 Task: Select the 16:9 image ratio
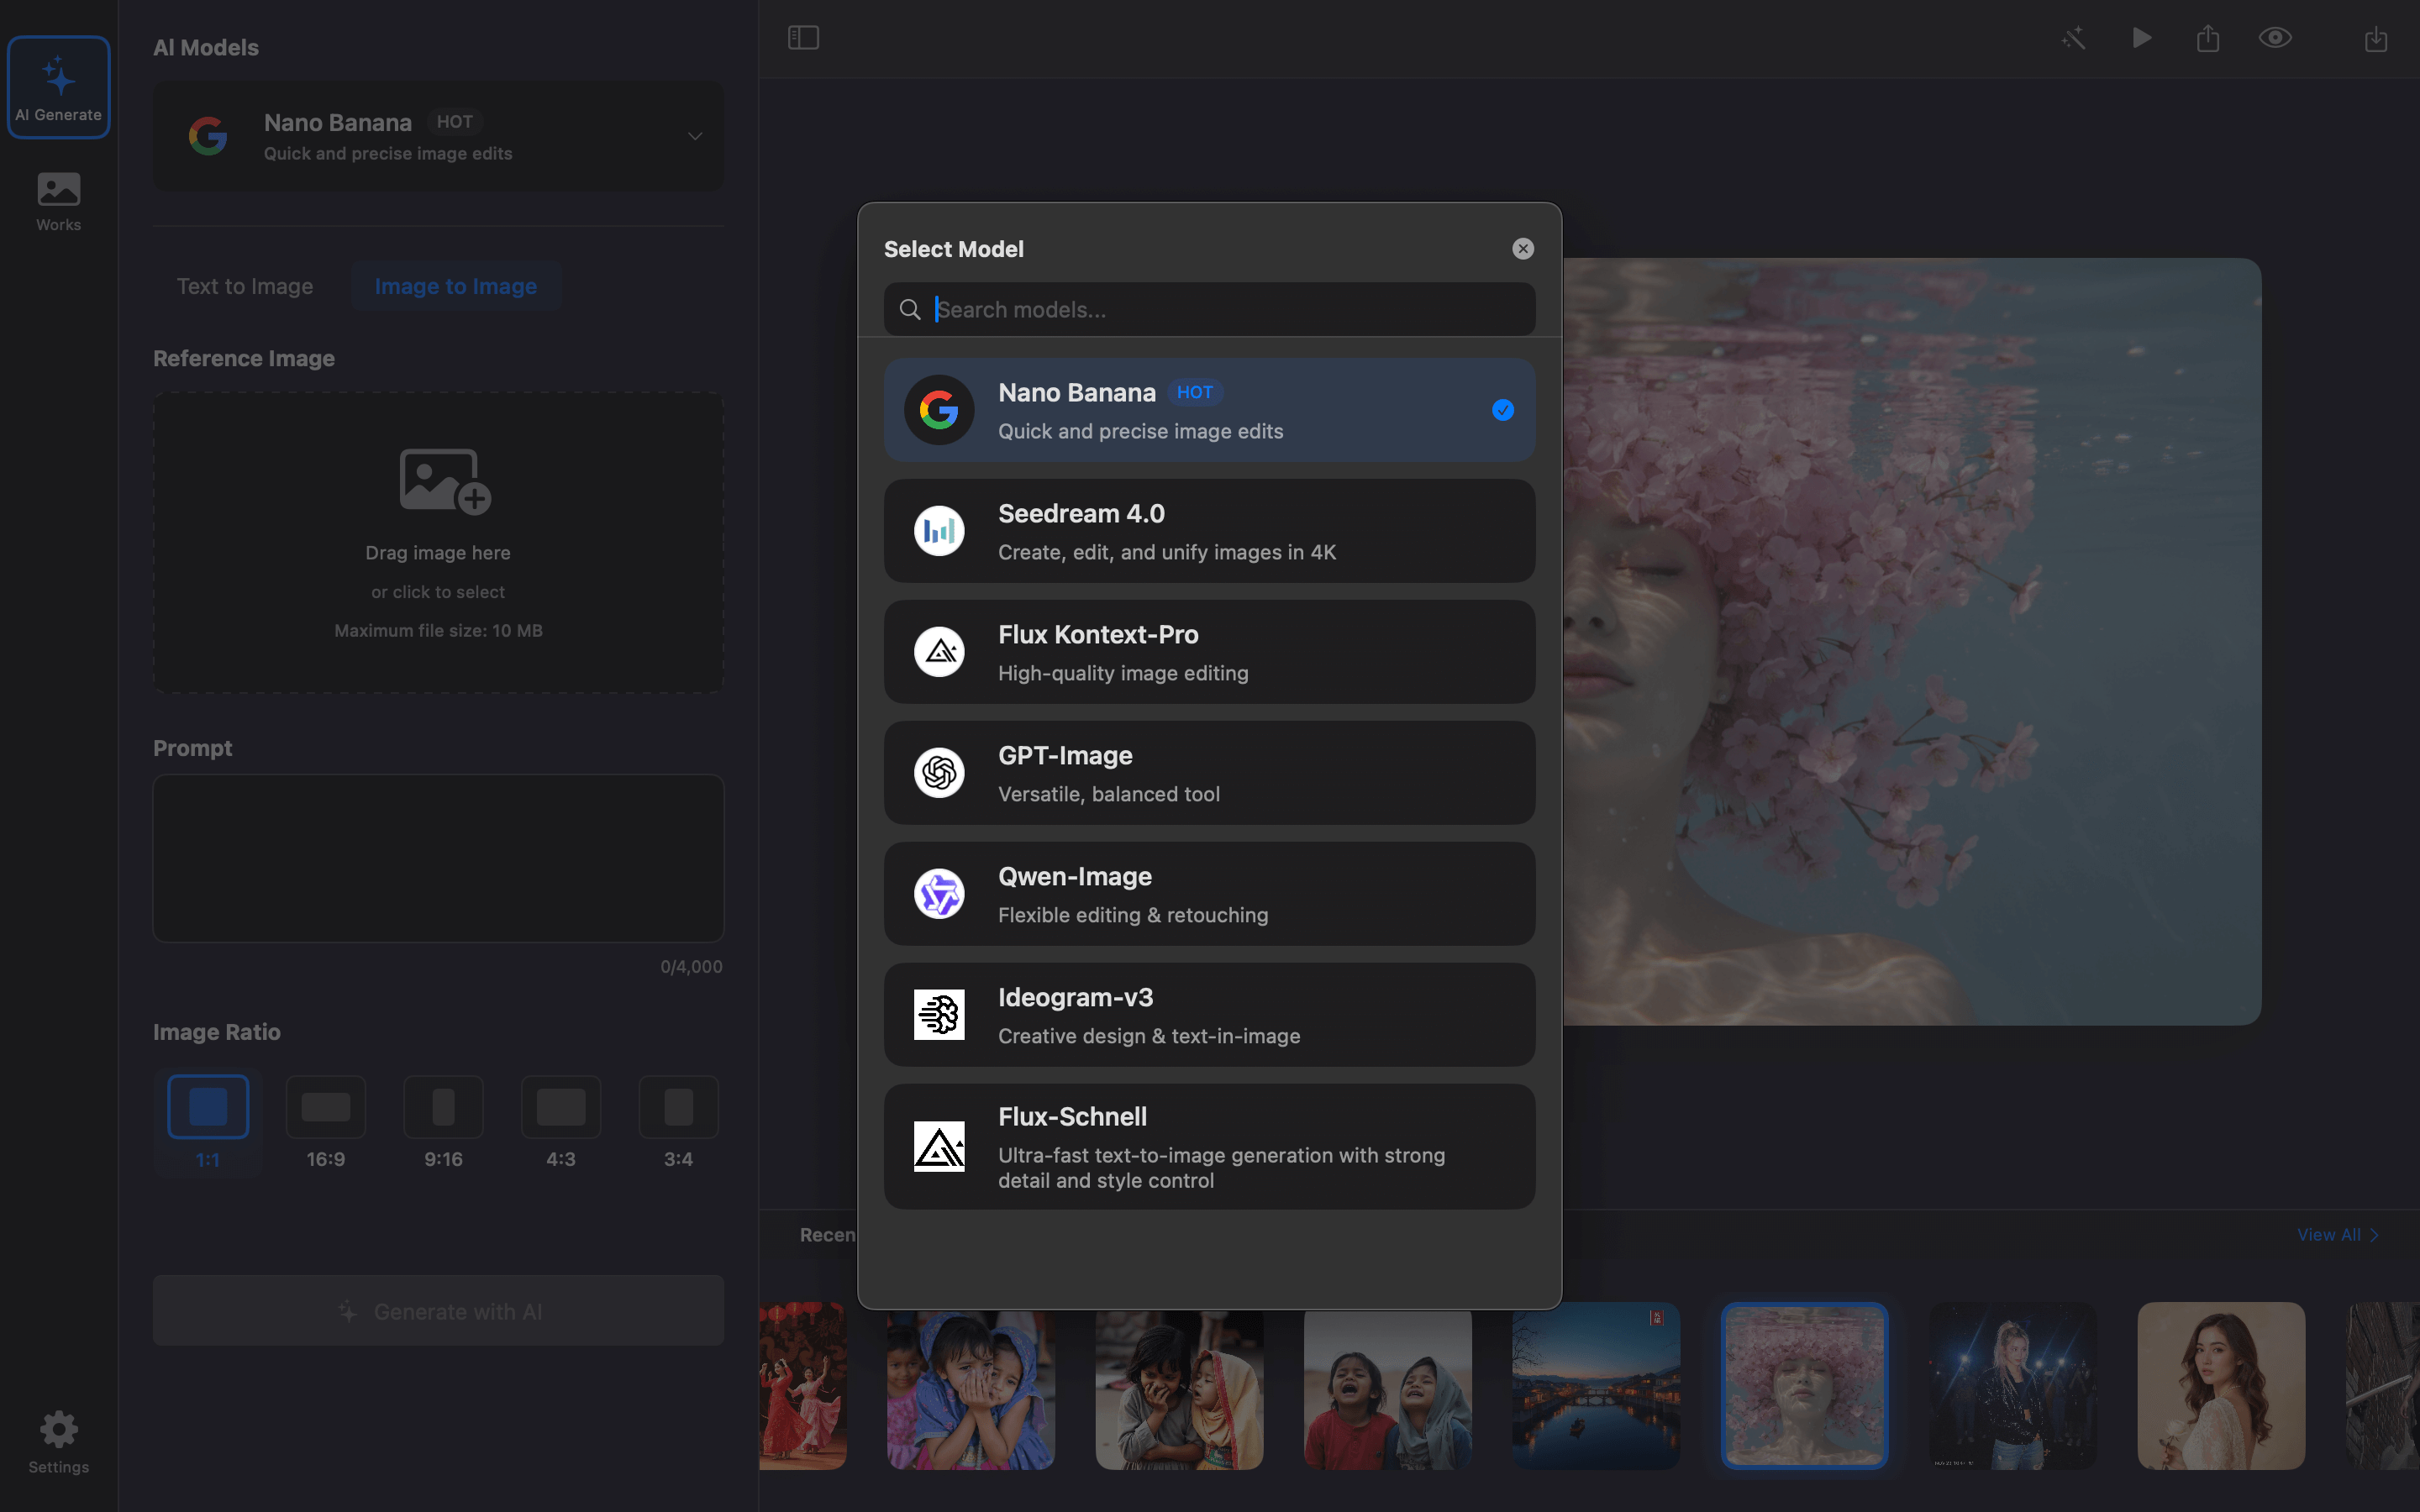coord(325,1120)
